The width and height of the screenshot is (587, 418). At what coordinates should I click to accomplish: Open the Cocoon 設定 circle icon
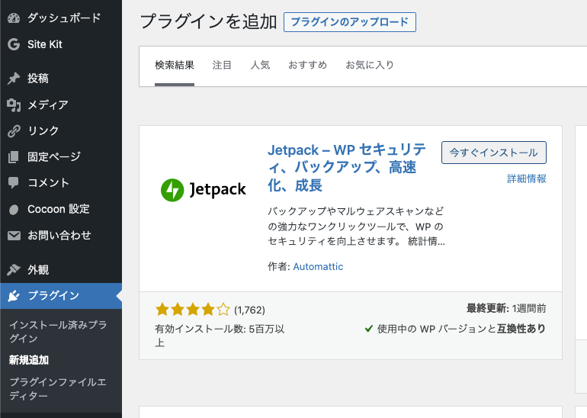coord(14,209)
